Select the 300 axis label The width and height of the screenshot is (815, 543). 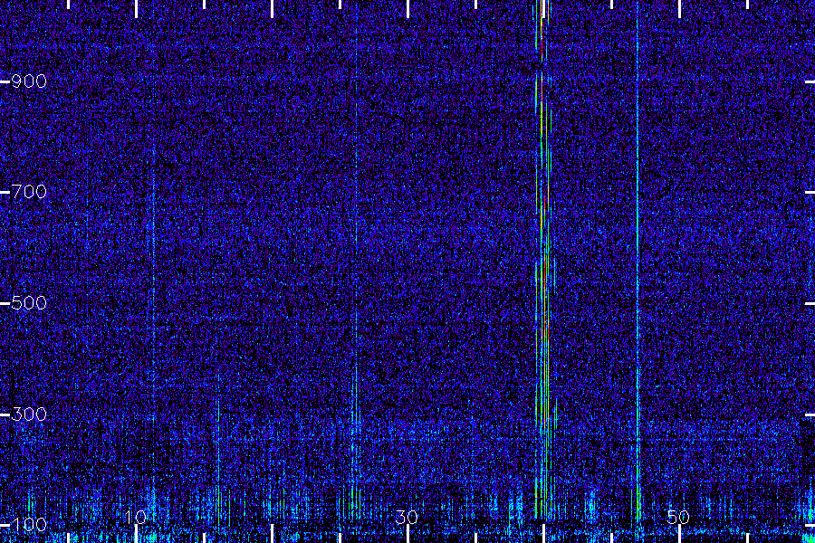(x=29, y=414)
